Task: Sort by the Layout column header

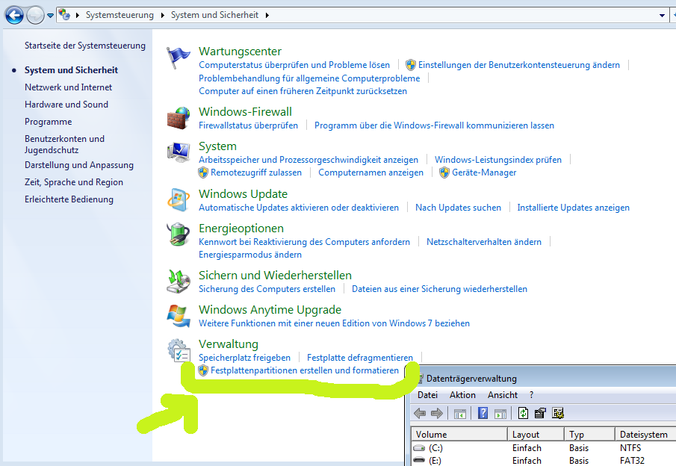Action: click(x=536, y=434)
